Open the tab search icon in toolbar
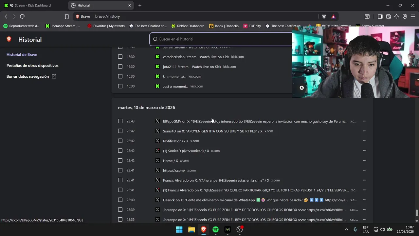This screenshot has width=419, height=236. [367, 16]
